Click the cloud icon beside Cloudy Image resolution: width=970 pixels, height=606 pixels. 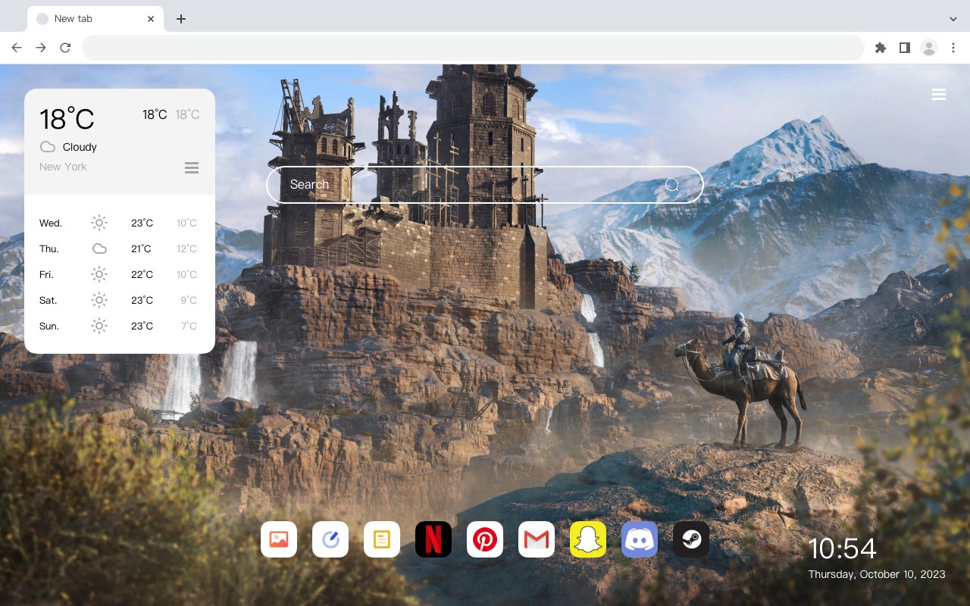48,147
